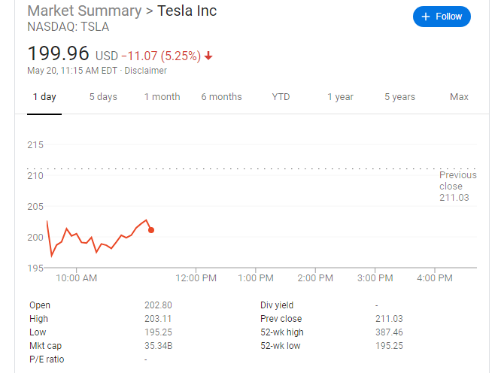The height and width of the screenshot is (373, 495).
Task: Click the Previous close 211.03 label
Action: (x=457, y=186)
